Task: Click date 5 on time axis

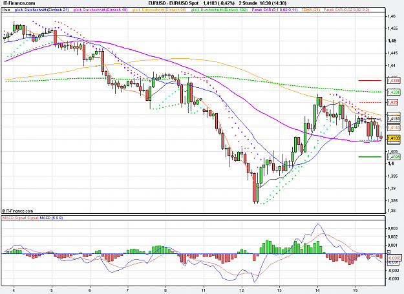Action: click(52, 290)
